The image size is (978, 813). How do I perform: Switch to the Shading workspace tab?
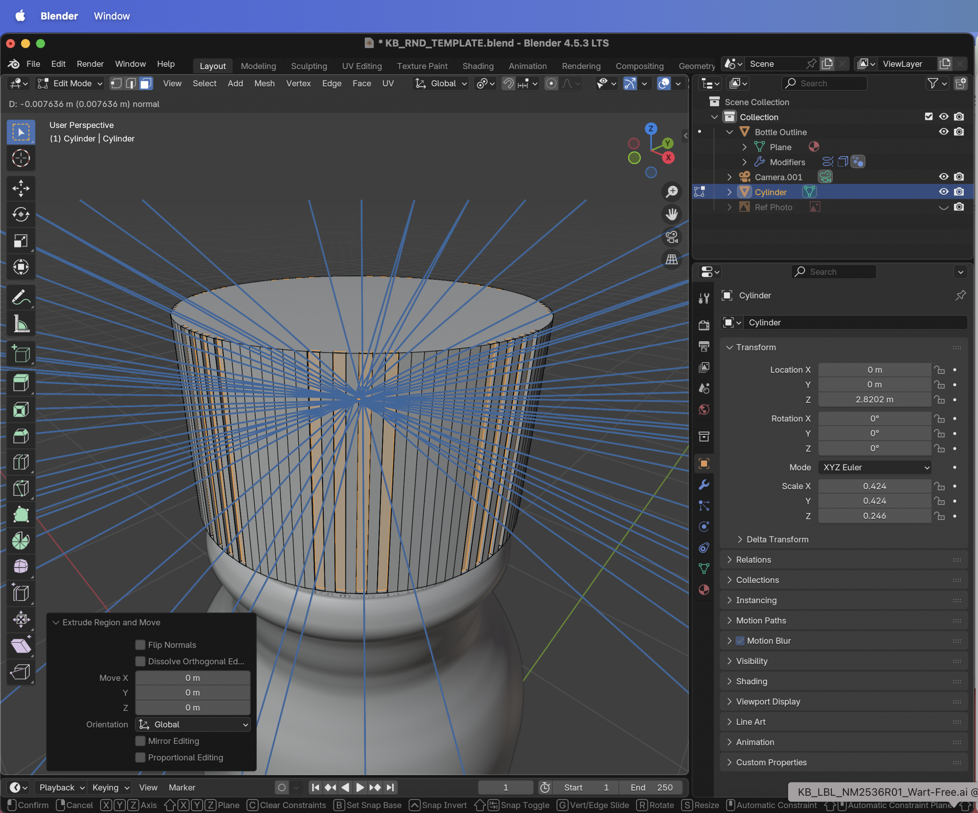point(478,66)
